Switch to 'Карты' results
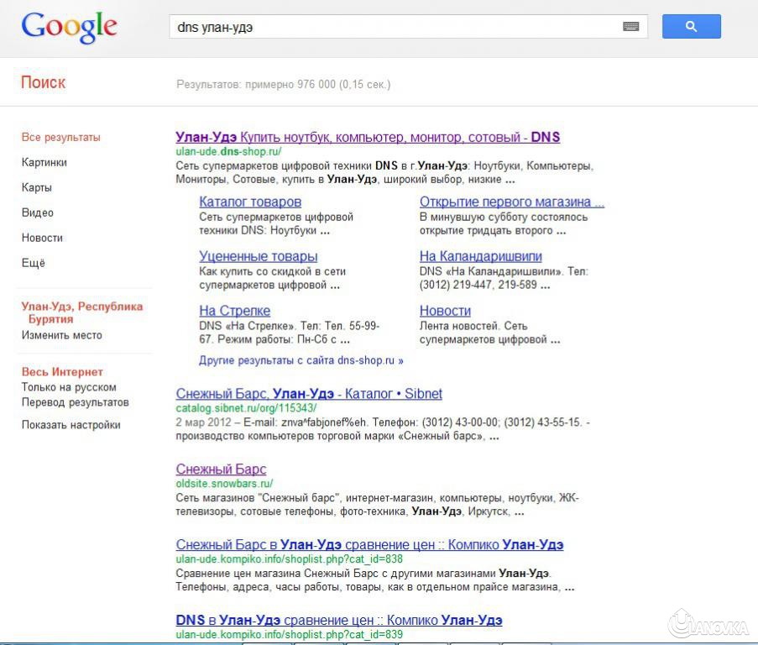This screenshot has width=758, height=645. click(x=37, y=187)
